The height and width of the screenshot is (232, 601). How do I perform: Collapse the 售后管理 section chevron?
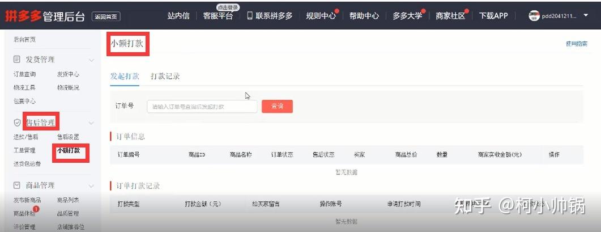point(91,123)
